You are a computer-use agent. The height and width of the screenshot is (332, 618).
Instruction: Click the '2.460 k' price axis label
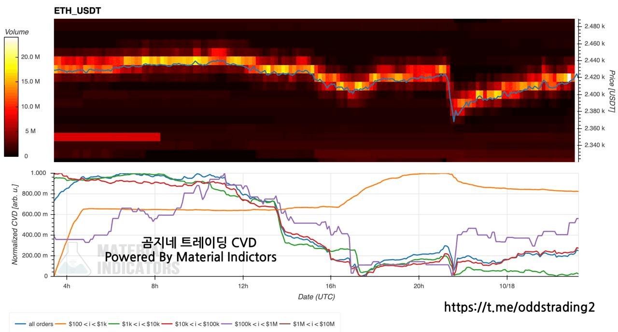click(594, 43)
